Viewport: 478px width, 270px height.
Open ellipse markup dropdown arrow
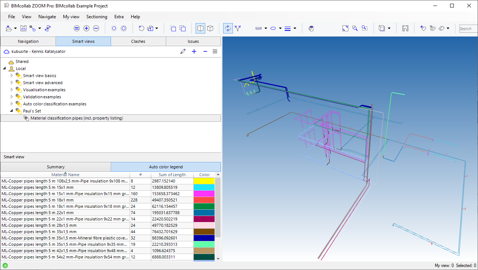280,28
